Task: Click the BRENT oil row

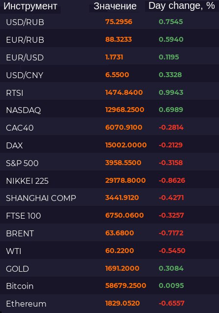Action: point(110,233)
